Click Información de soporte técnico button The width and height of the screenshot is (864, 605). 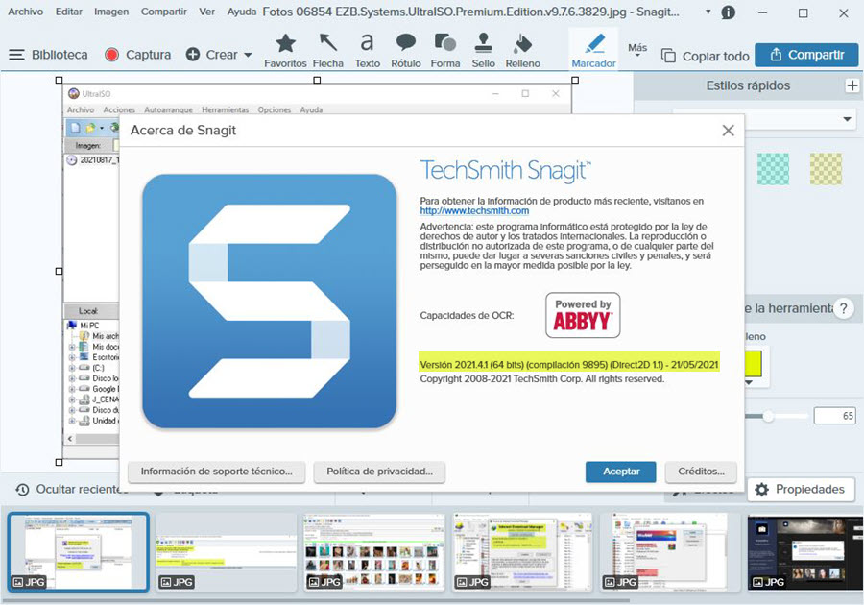(x=216, y=472)
